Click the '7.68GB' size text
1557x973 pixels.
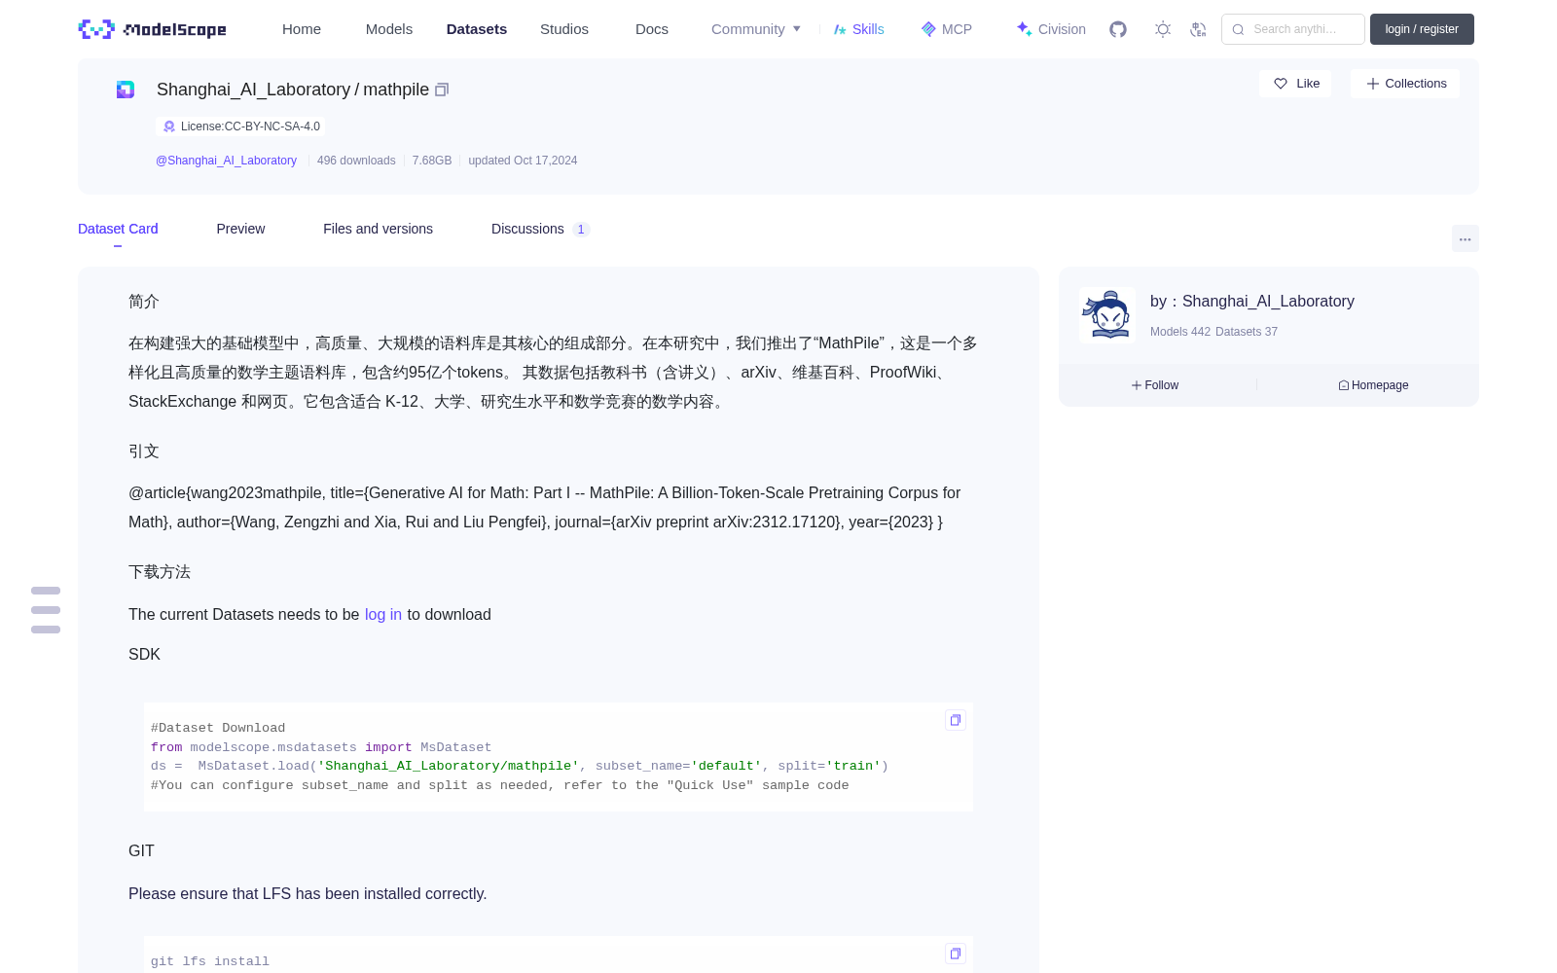click(432, 161)
